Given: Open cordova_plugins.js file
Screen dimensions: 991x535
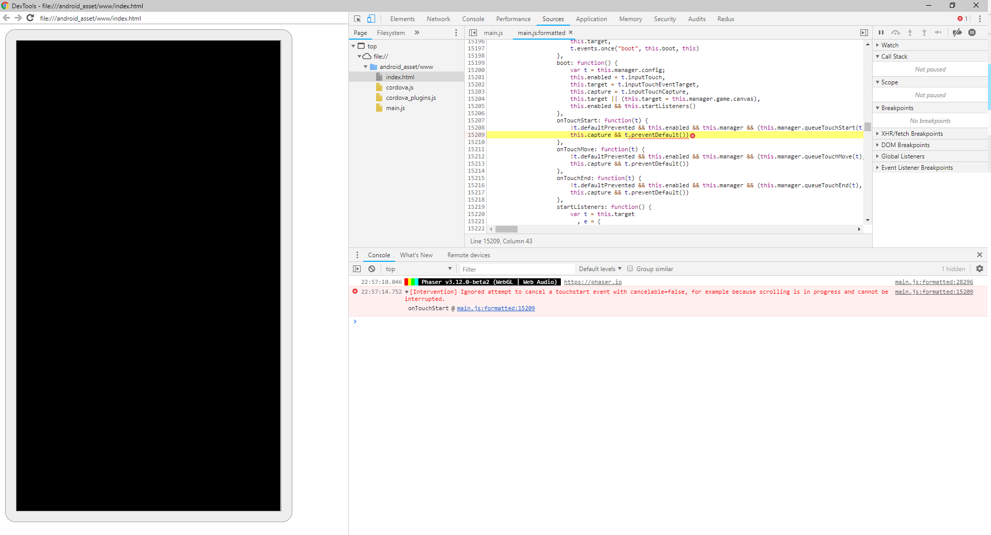Looking at the screenshot, I should [x=411, y=98].
